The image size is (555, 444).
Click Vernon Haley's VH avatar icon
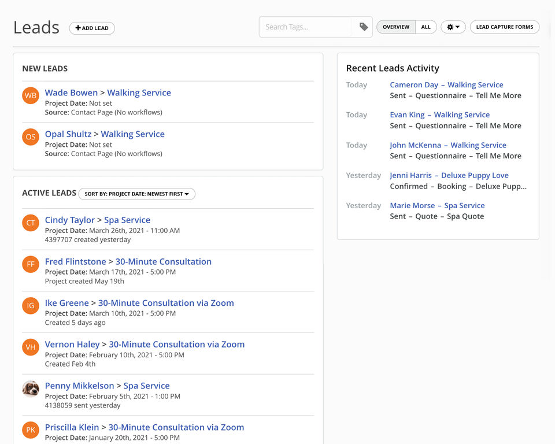(31, 347)
